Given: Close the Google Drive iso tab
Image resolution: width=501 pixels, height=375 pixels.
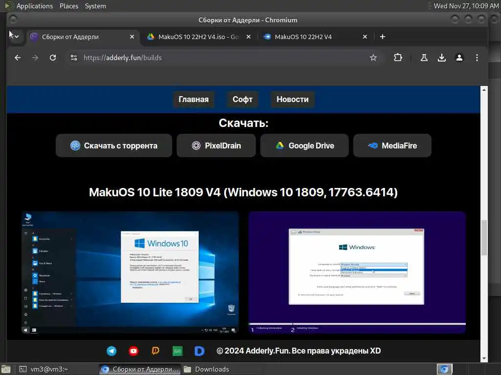Looking at the screenshot, I should 248,37.
